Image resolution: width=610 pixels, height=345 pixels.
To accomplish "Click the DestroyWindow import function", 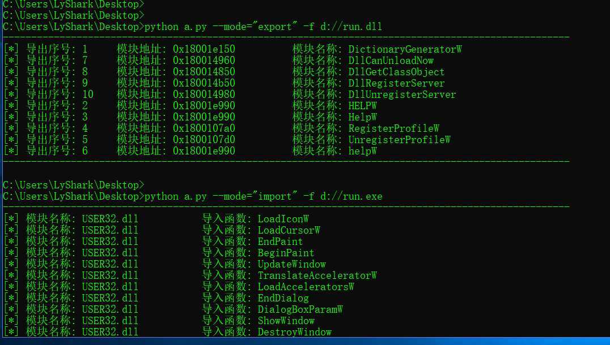I will click(294, 332).
